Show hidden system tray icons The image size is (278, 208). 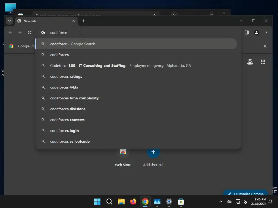(221, 201)
